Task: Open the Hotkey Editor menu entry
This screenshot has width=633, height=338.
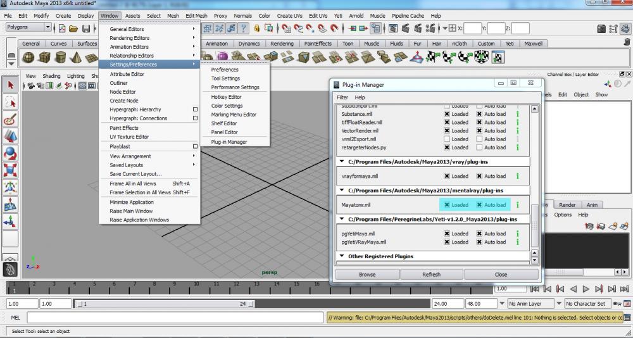Action: (235, 97)
